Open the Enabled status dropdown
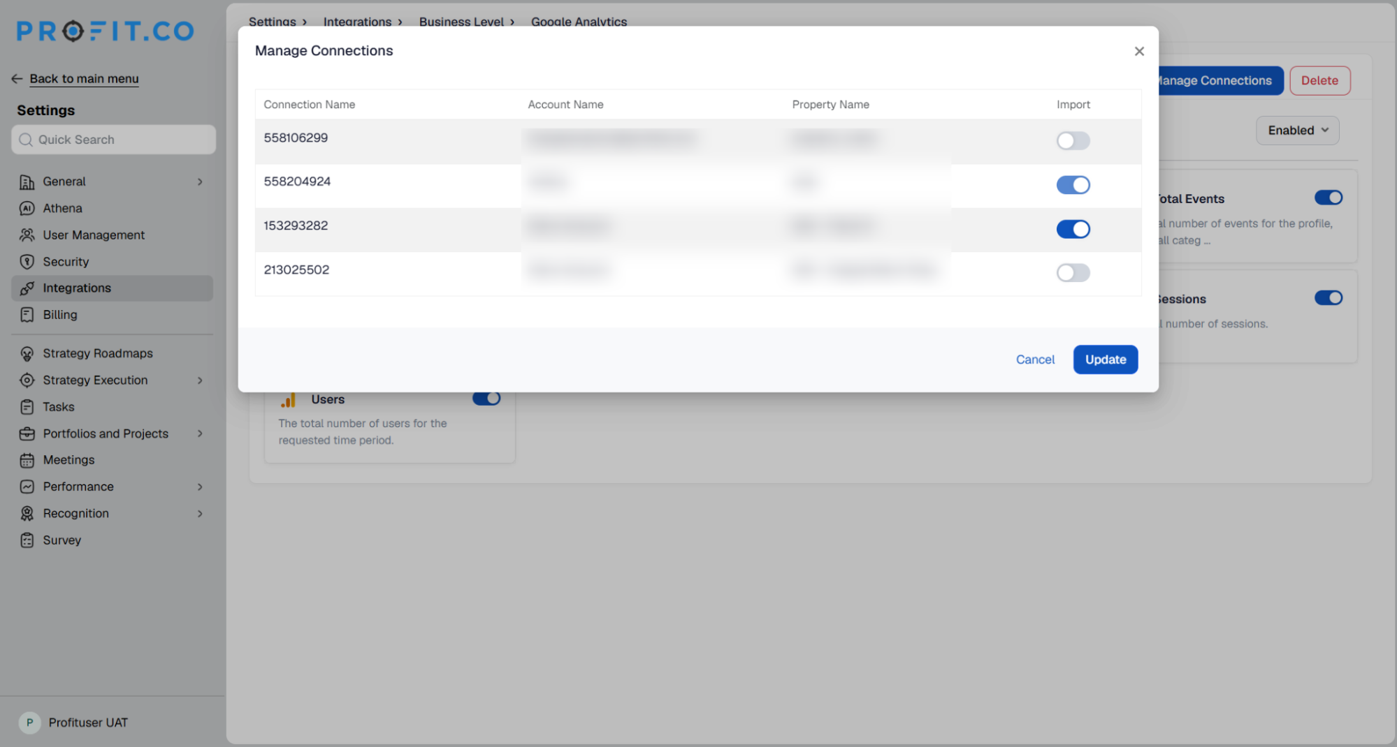This screenshot has width=1397, height=747. [x=1297, y=130]
